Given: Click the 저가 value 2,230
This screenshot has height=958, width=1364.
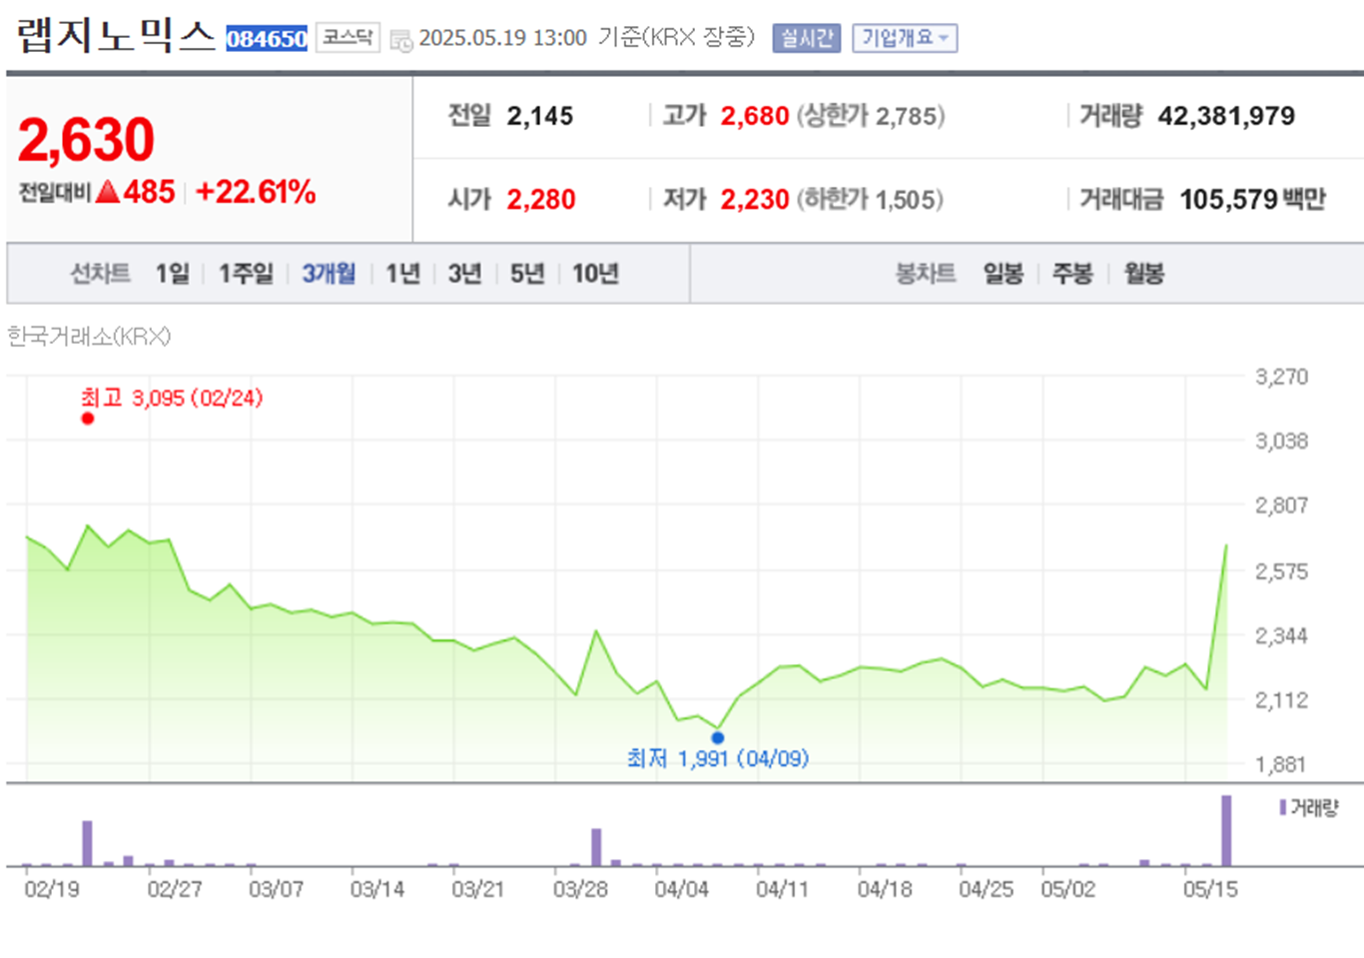Looking at the screenshot, I should click(755, 200).
